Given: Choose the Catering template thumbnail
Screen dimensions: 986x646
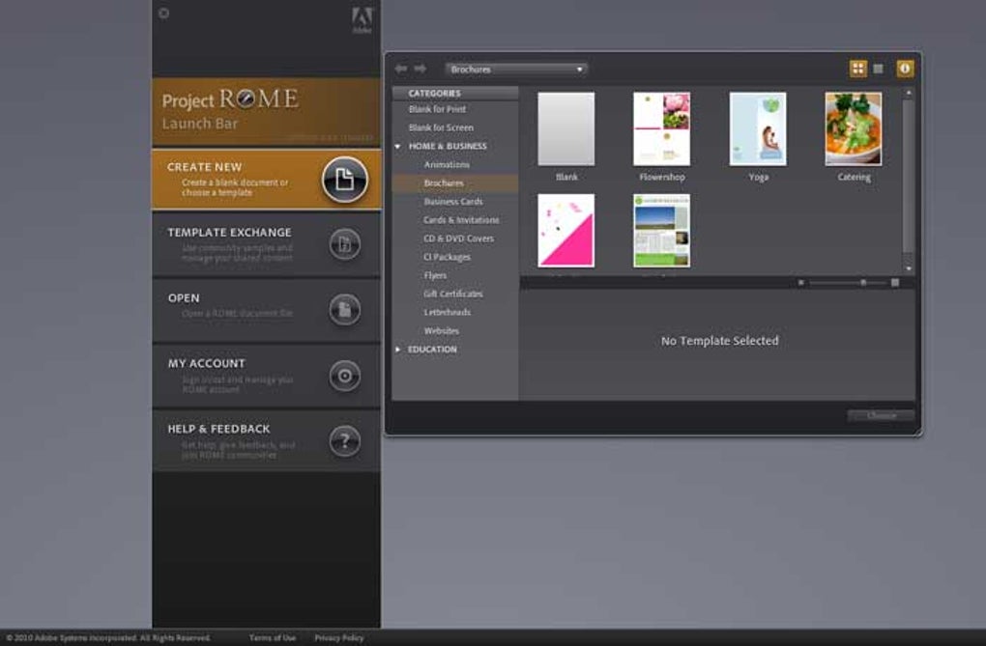Looking at the screenshot, I should click(x=854, y=129).
